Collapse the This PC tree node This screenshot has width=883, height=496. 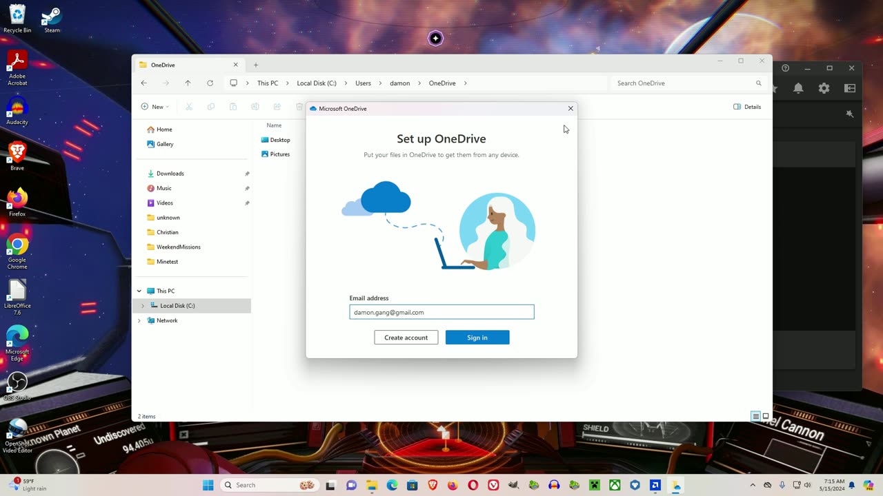[139, 291]
